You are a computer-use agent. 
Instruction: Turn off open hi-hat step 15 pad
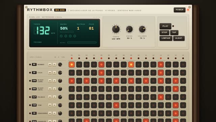pyautogui.click(x=175, y=89)
